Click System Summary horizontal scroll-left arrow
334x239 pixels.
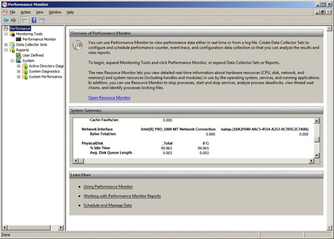tap(76, 160)
